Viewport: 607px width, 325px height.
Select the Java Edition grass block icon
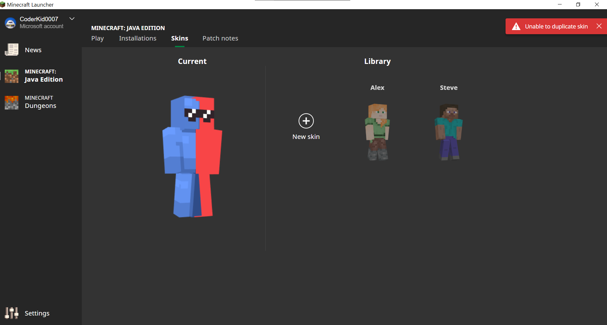[12, 76]
